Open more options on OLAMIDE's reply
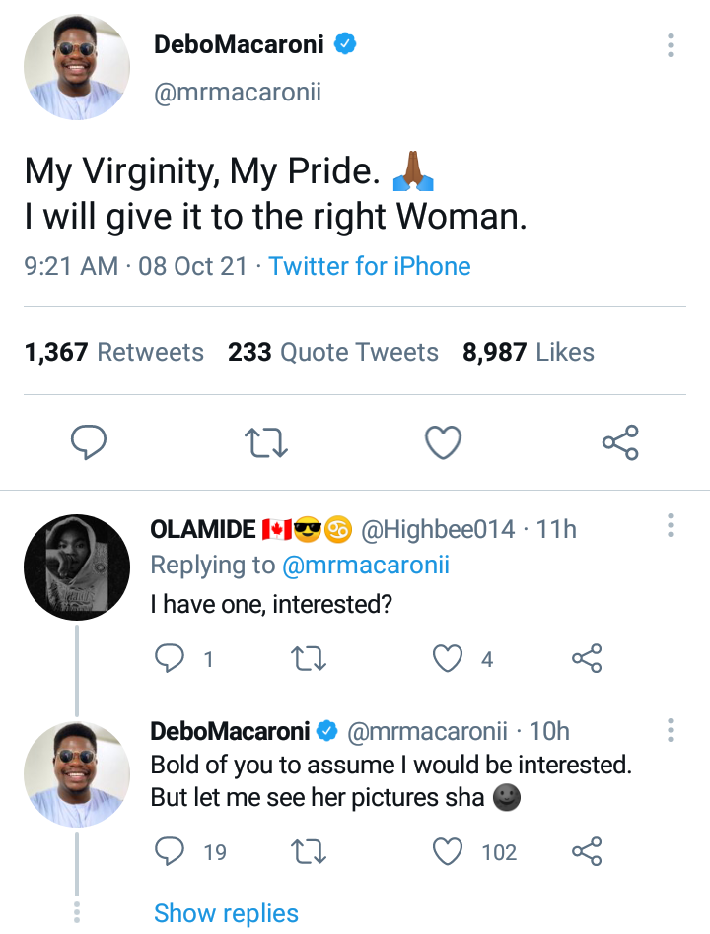 pos(671,525)
